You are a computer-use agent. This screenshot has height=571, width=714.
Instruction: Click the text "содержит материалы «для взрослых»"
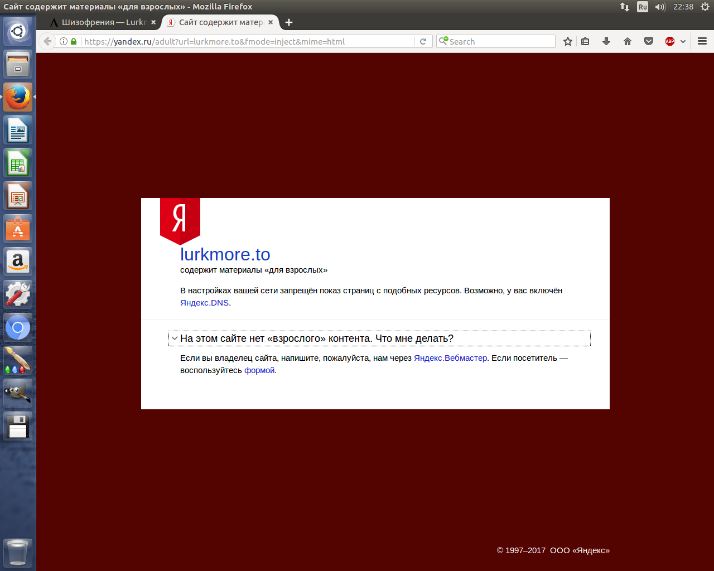coord(254,270)
